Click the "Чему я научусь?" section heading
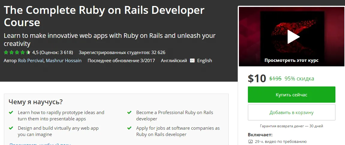Viewport: 345px width, 145px height. point(36,102)
